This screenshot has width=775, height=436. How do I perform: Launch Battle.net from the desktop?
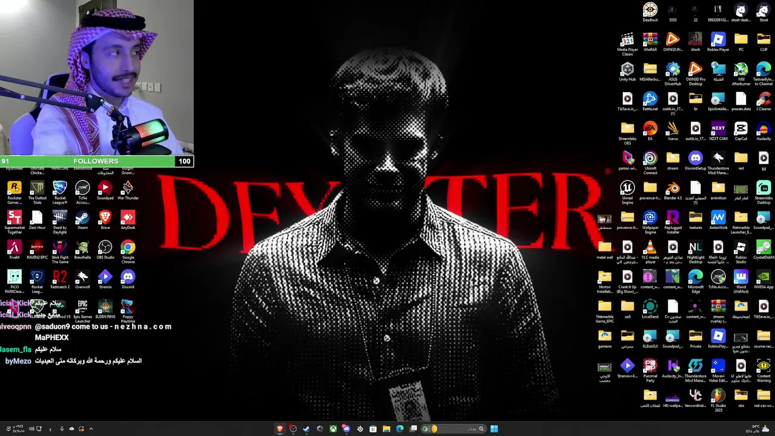pyautogui.click(x=650, y=101)
